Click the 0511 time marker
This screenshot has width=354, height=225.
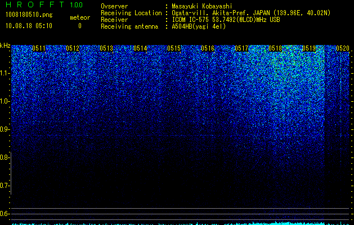click(x=39, y=48)
